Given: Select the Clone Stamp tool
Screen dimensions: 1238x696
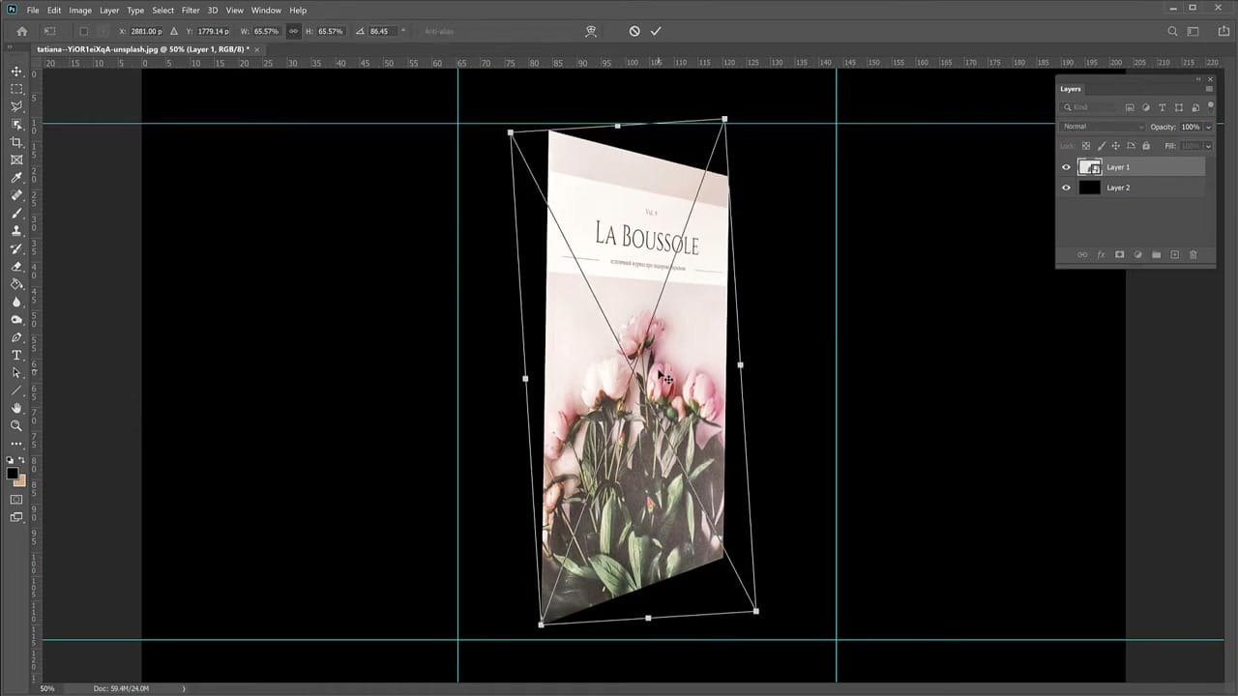Looking at the screenshot, I should click(16, 231).
